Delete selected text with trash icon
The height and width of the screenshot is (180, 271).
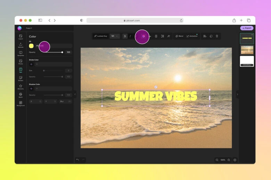[217, 36]
